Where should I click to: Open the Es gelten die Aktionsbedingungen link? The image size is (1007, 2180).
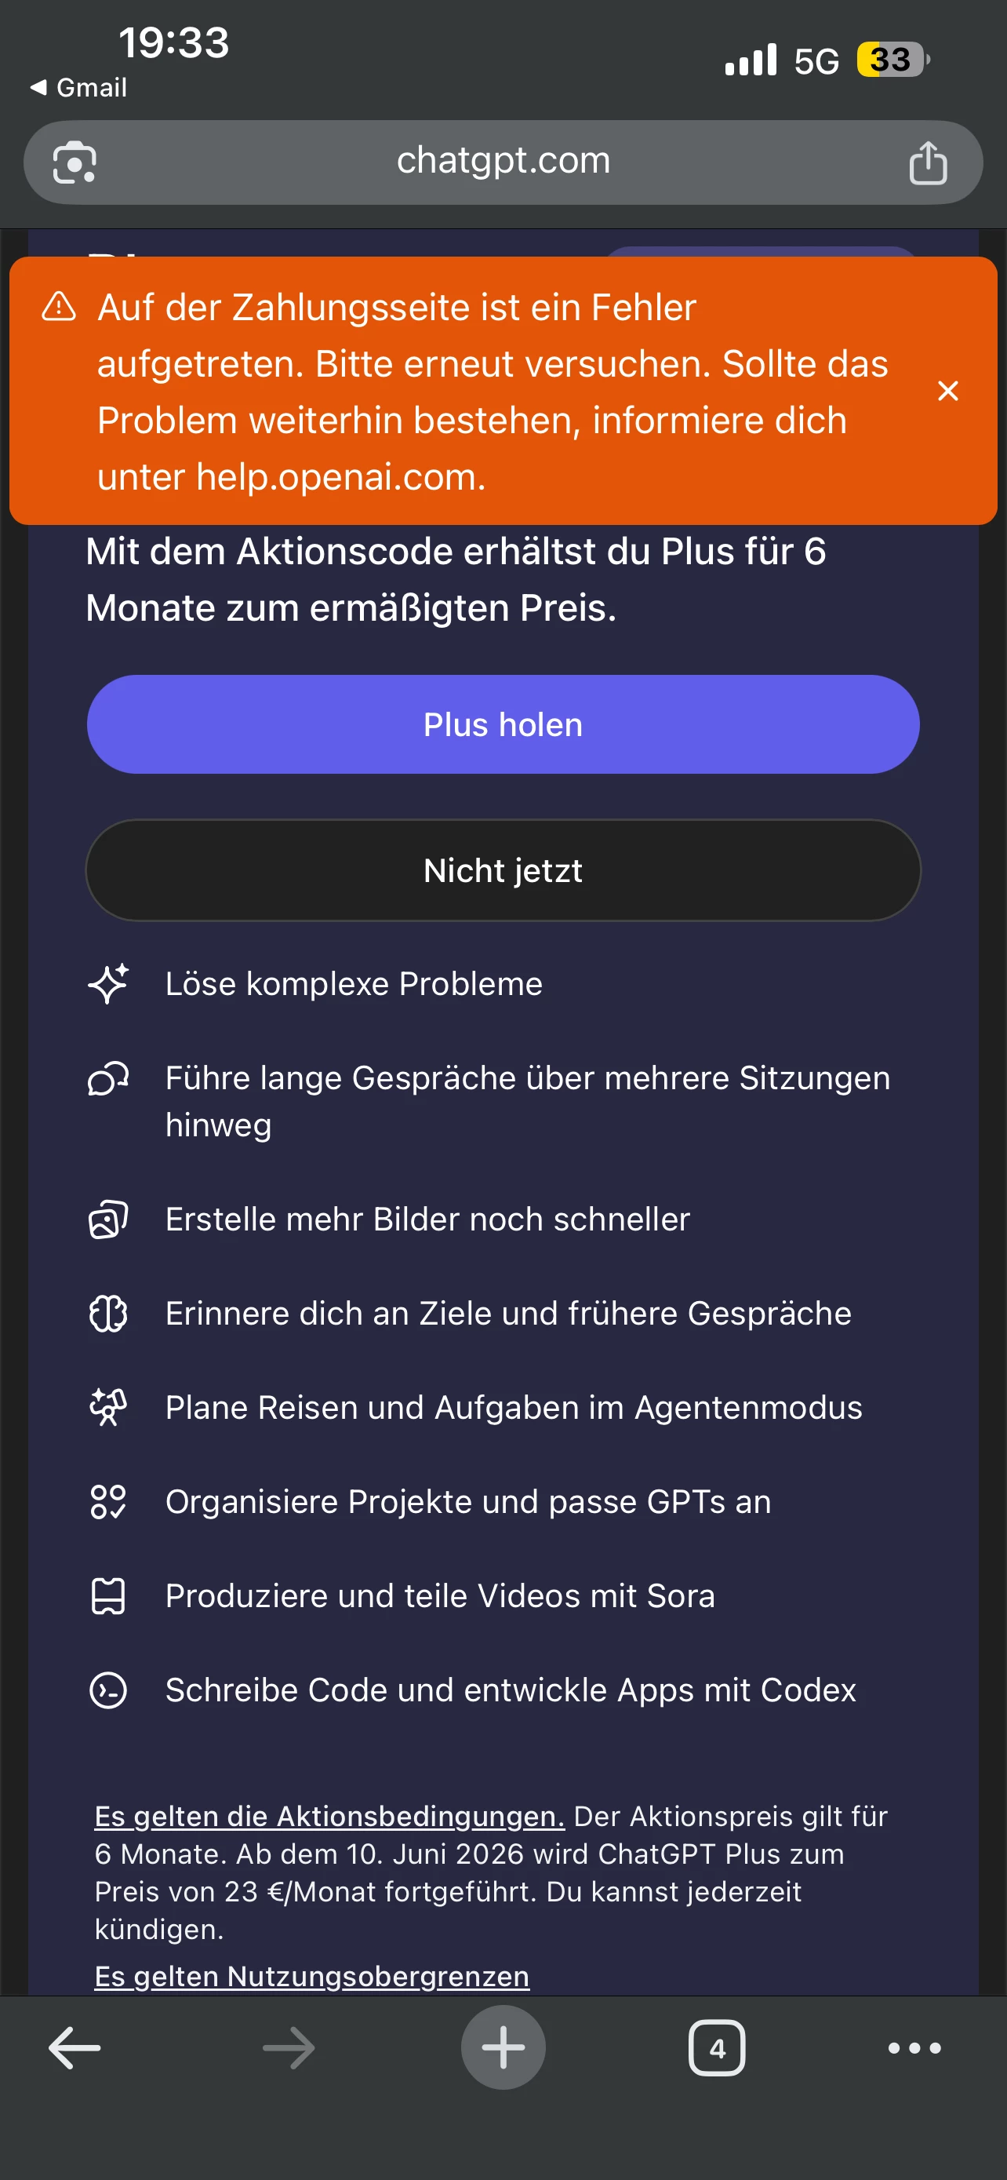coord(329,1816)
